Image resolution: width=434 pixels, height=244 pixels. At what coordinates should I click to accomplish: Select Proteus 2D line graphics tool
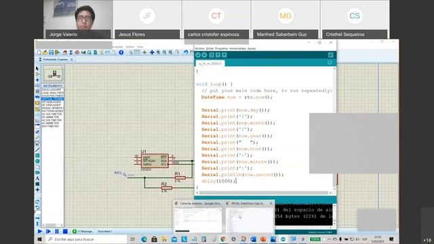click(x=37, y=150)
